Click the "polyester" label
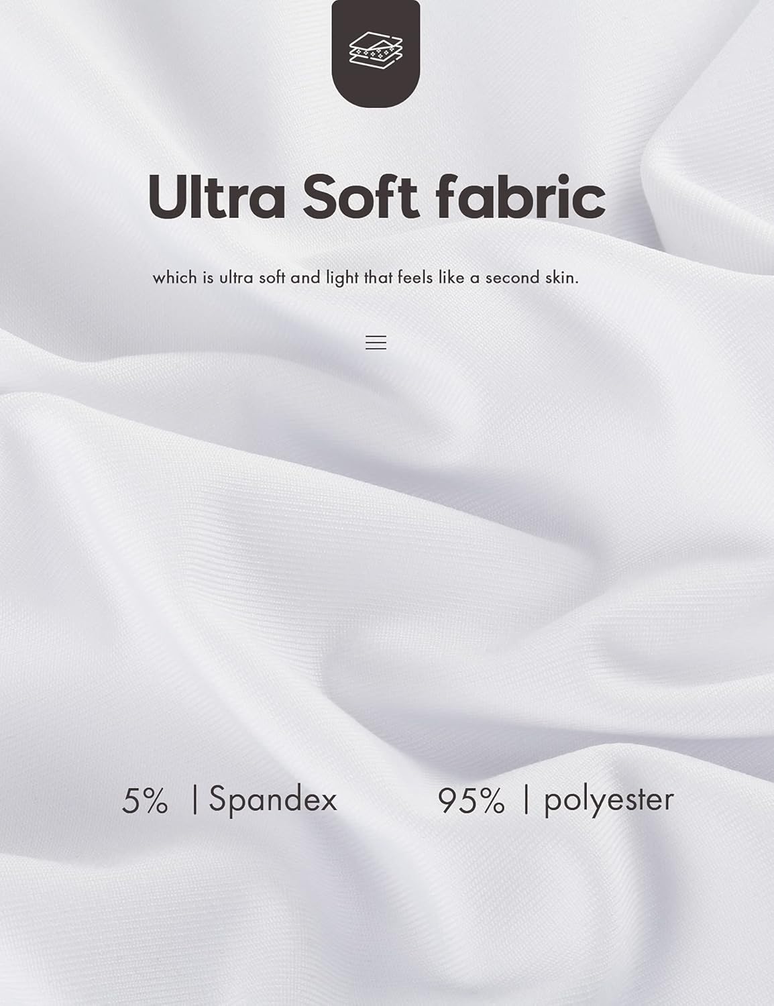The width and height of the screenshot is (774, 1006). 608,800
